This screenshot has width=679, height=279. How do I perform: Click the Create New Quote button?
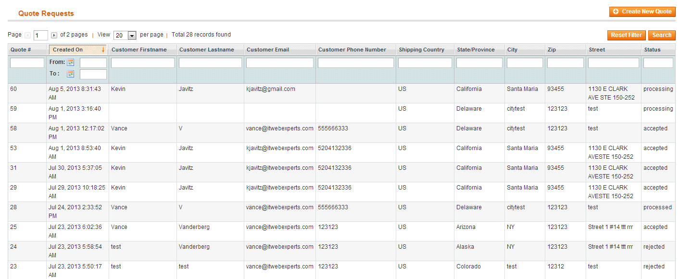642,12
